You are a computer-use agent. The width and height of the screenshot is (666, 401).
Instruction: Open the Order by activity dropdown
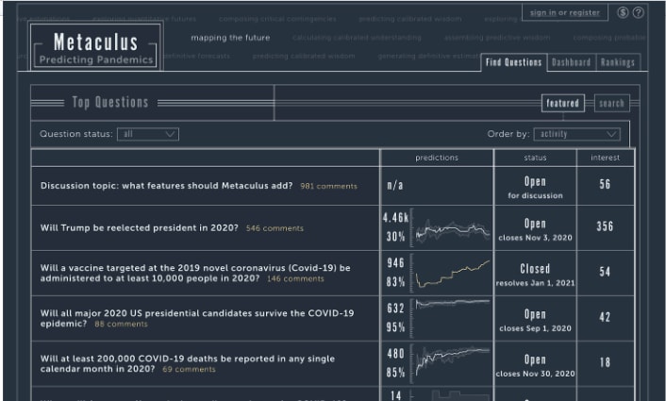577,134
